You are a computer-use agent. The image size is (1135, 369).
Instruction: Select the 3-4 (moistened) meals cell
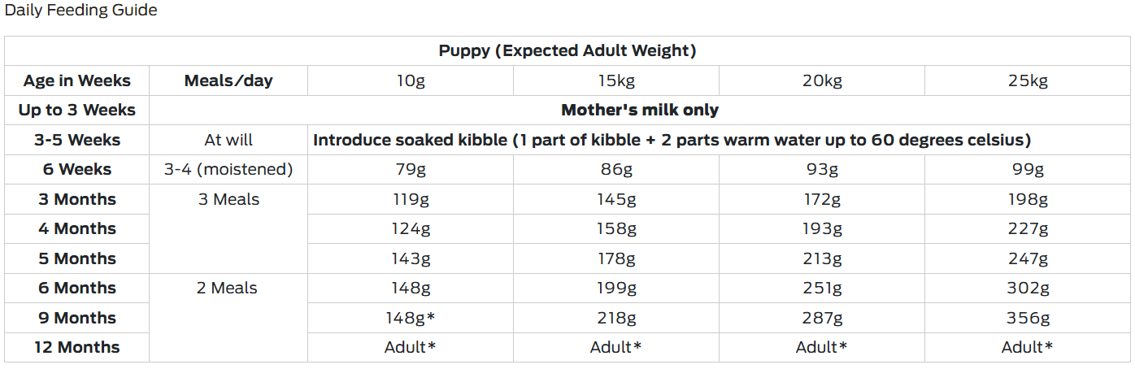(x=228, y=169)
